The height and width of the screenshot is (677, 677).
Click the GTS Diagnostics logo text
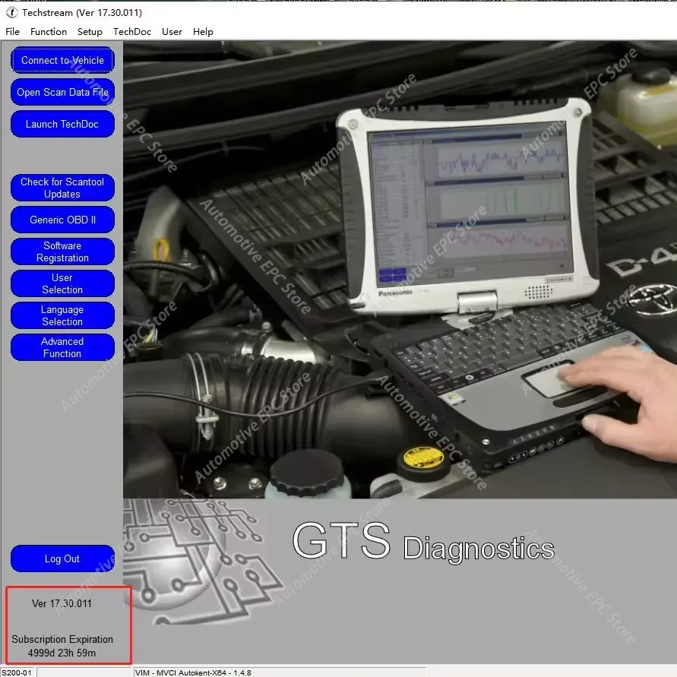pyautogui.click(x=423, y=543)
